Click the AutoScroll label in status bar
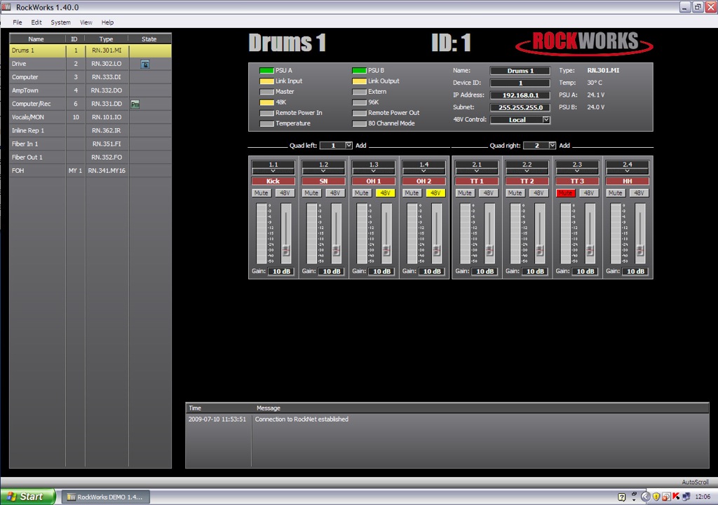This screenshot has width=718, height=505. coord(695,482)
